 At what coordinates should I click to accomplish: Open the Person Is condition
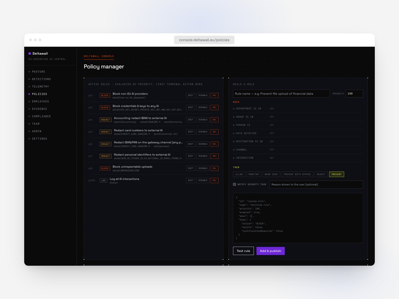click(x=298, y=125)
